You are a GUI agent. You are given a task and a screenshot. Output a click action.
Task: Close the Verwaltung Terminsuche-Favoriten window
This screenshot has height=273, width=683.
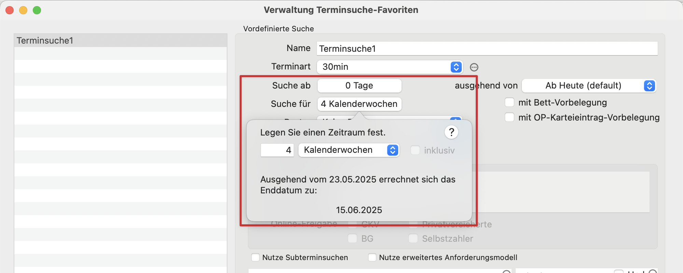(10, 10)
